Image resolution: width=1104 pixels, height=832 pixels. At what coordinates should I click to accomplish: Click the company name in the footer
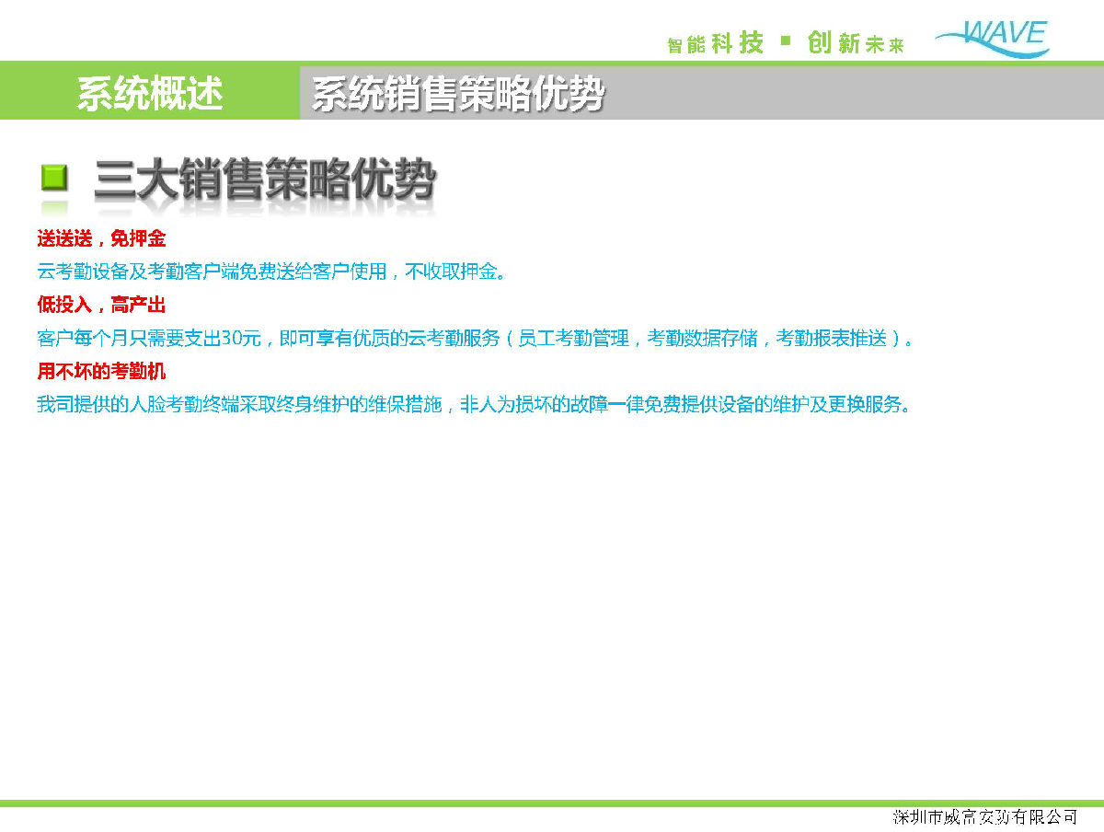tap(984, 817)
